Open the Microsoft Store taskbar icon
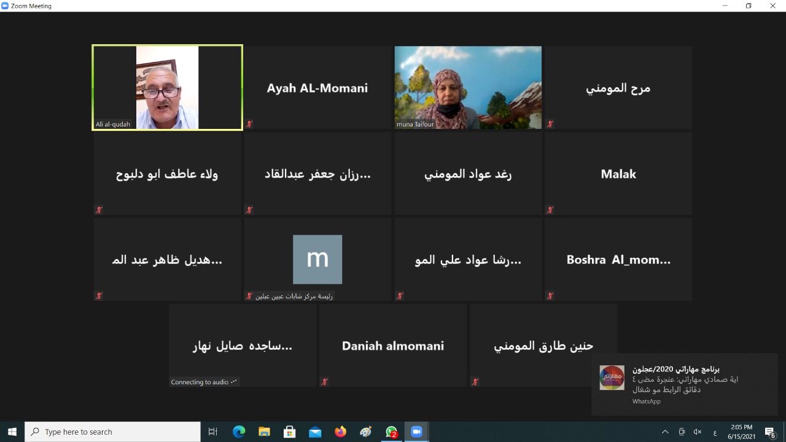Screen dimensions: 786x442 tap(289, 432)
